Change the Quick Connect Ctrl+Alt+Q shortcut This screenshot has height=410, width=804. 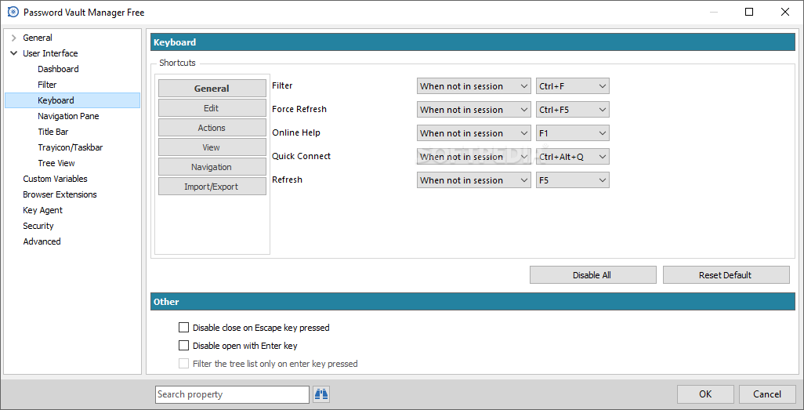tap(572, 157)
